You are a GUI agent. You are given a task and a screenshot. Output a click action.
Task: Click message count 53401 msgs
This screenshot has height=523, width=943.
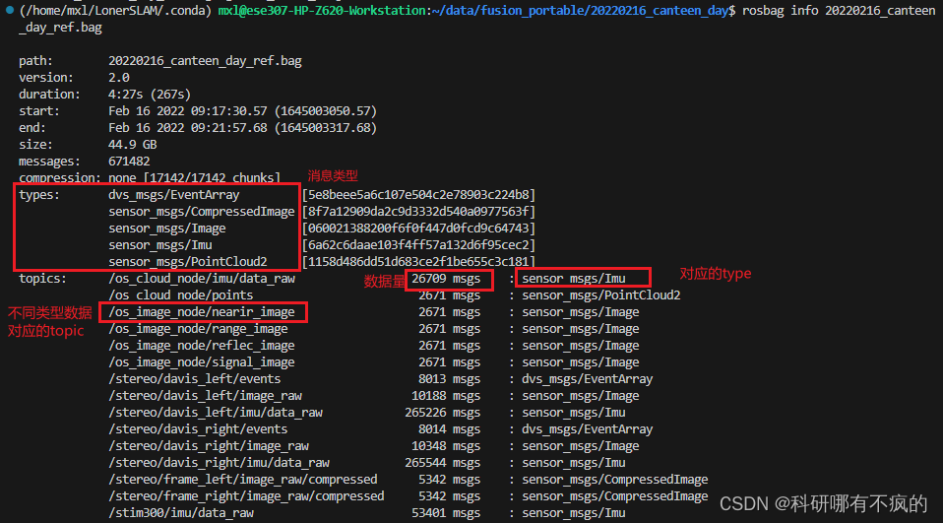tap(446, 513)
